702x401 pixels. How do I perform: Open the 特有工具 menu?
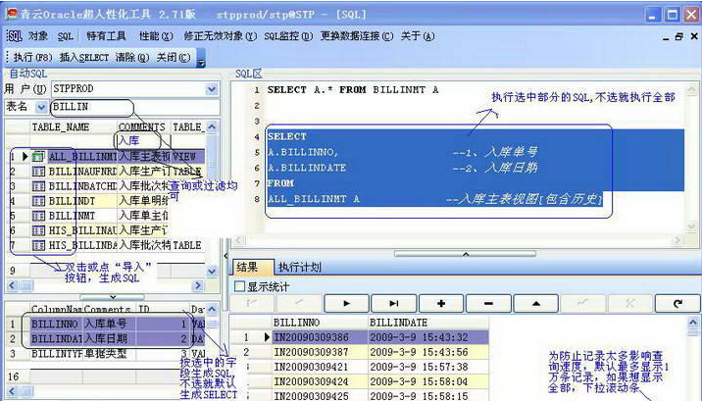(x=106, y=36)
